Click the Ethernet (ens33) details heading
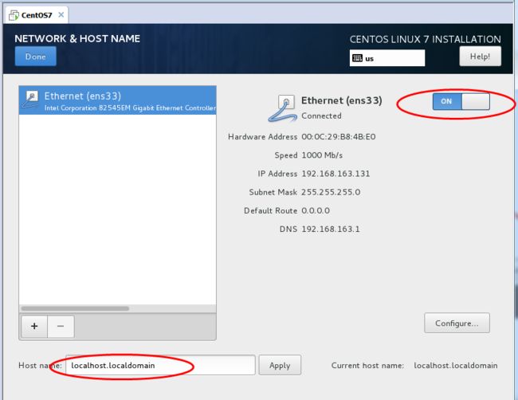Image resolution: width=518 pixels, height=400 pixels. click(342, 100)
